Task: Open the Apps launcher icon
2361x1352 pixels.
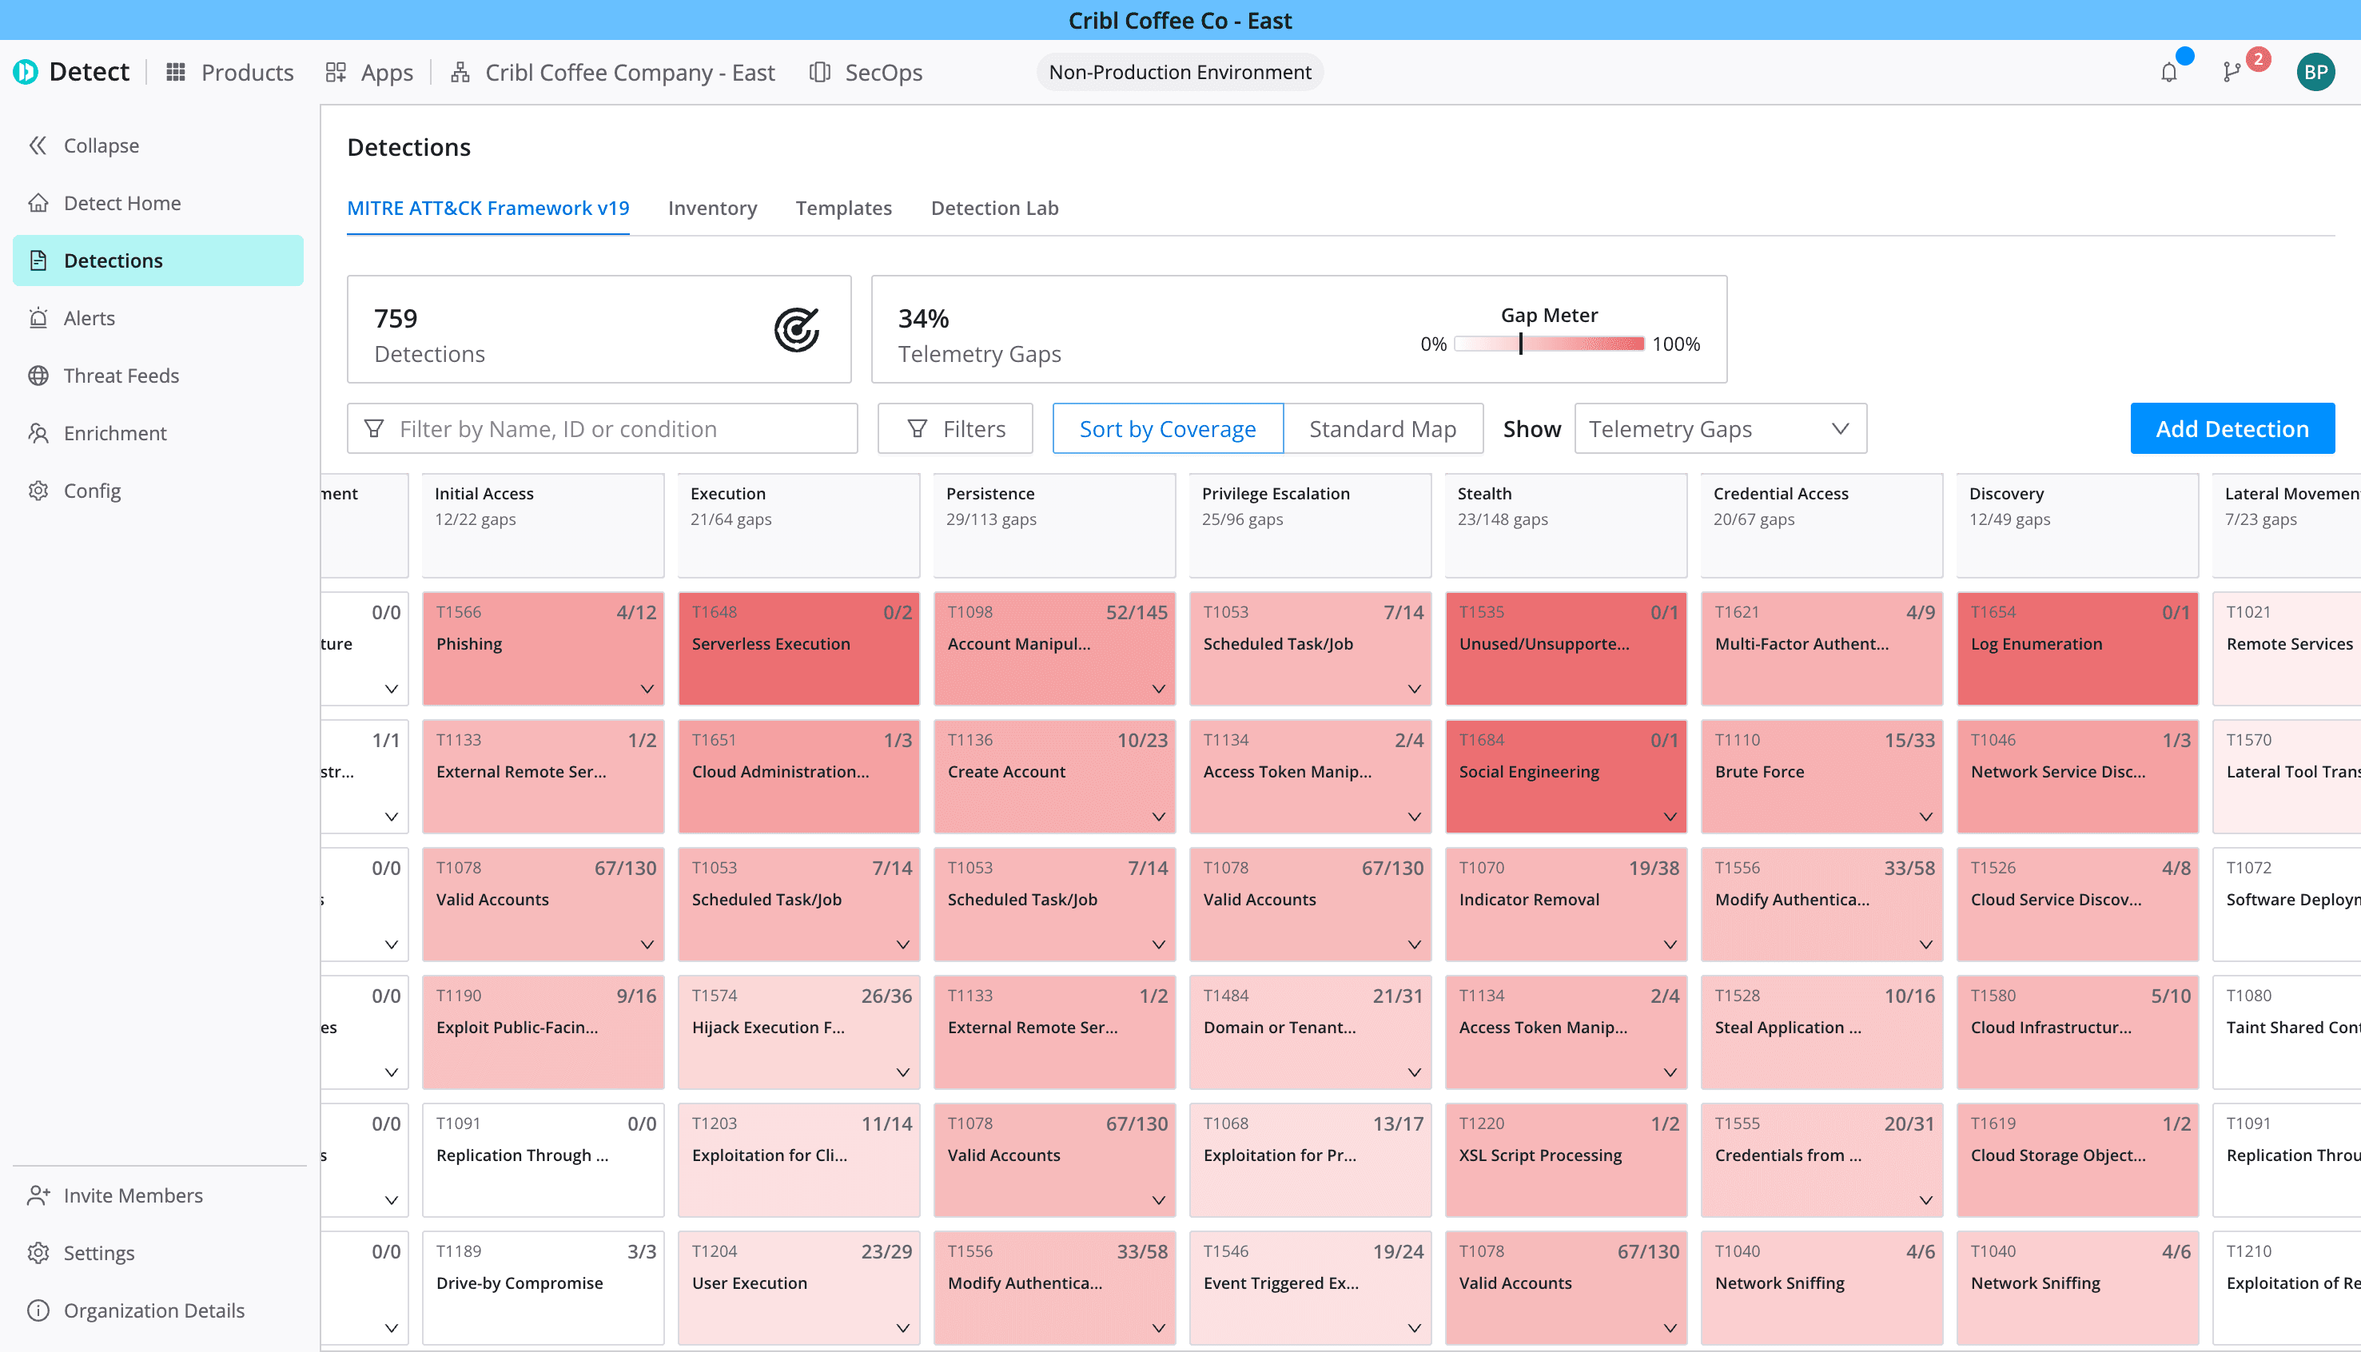Action: tap(336, 71)
